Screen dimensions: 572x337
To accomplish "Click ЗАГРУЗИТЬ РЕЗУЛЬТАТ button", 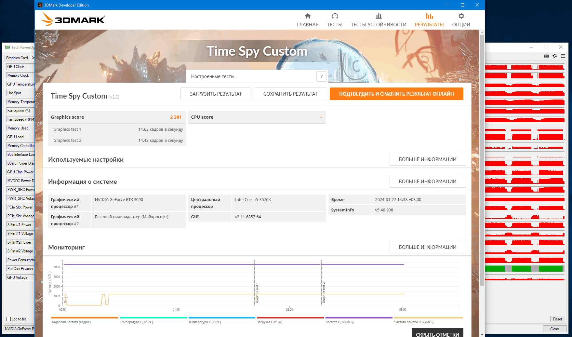I will click(x=216, y=94).
